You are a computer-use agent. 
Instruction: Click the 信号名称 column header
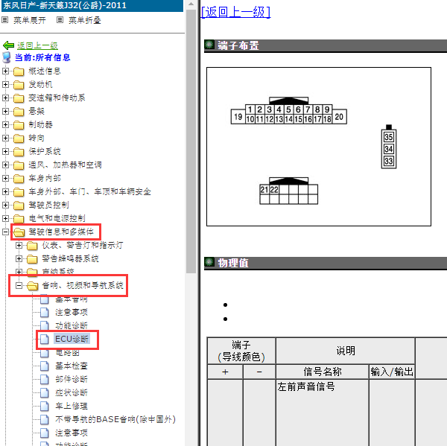click(323, 372)
